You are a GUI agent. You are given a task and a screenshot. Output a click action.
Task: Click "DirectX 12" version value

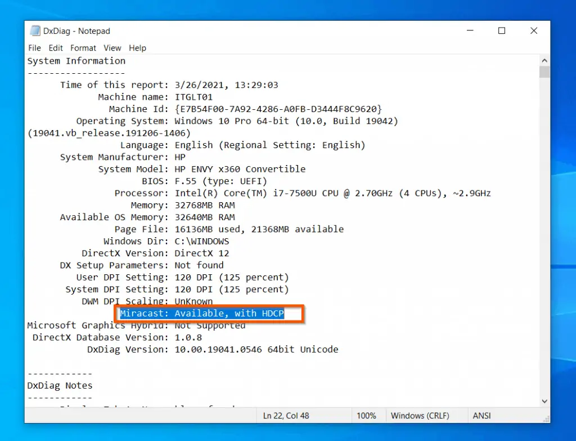202,253
